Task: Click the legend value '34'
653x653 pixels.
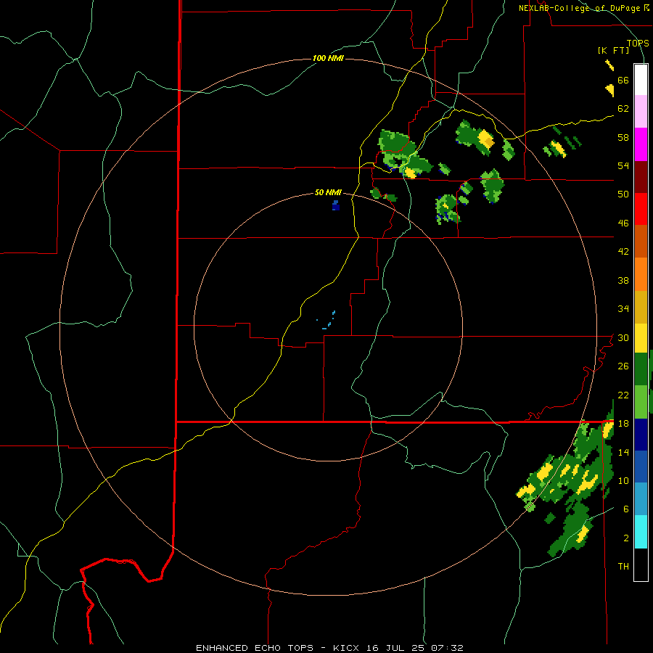Action: [623, 308]
